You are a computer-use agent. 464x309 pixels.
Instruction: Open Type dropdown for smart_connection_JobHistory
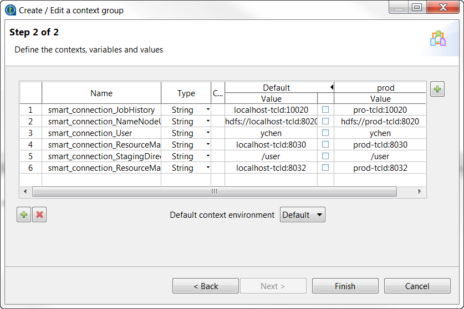coord(208,110)
